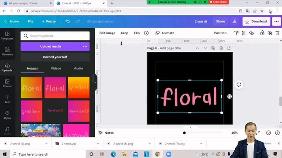Expand the page grid chevron above Notes
This screenshot has width=282, height=158.
(190, 128)
